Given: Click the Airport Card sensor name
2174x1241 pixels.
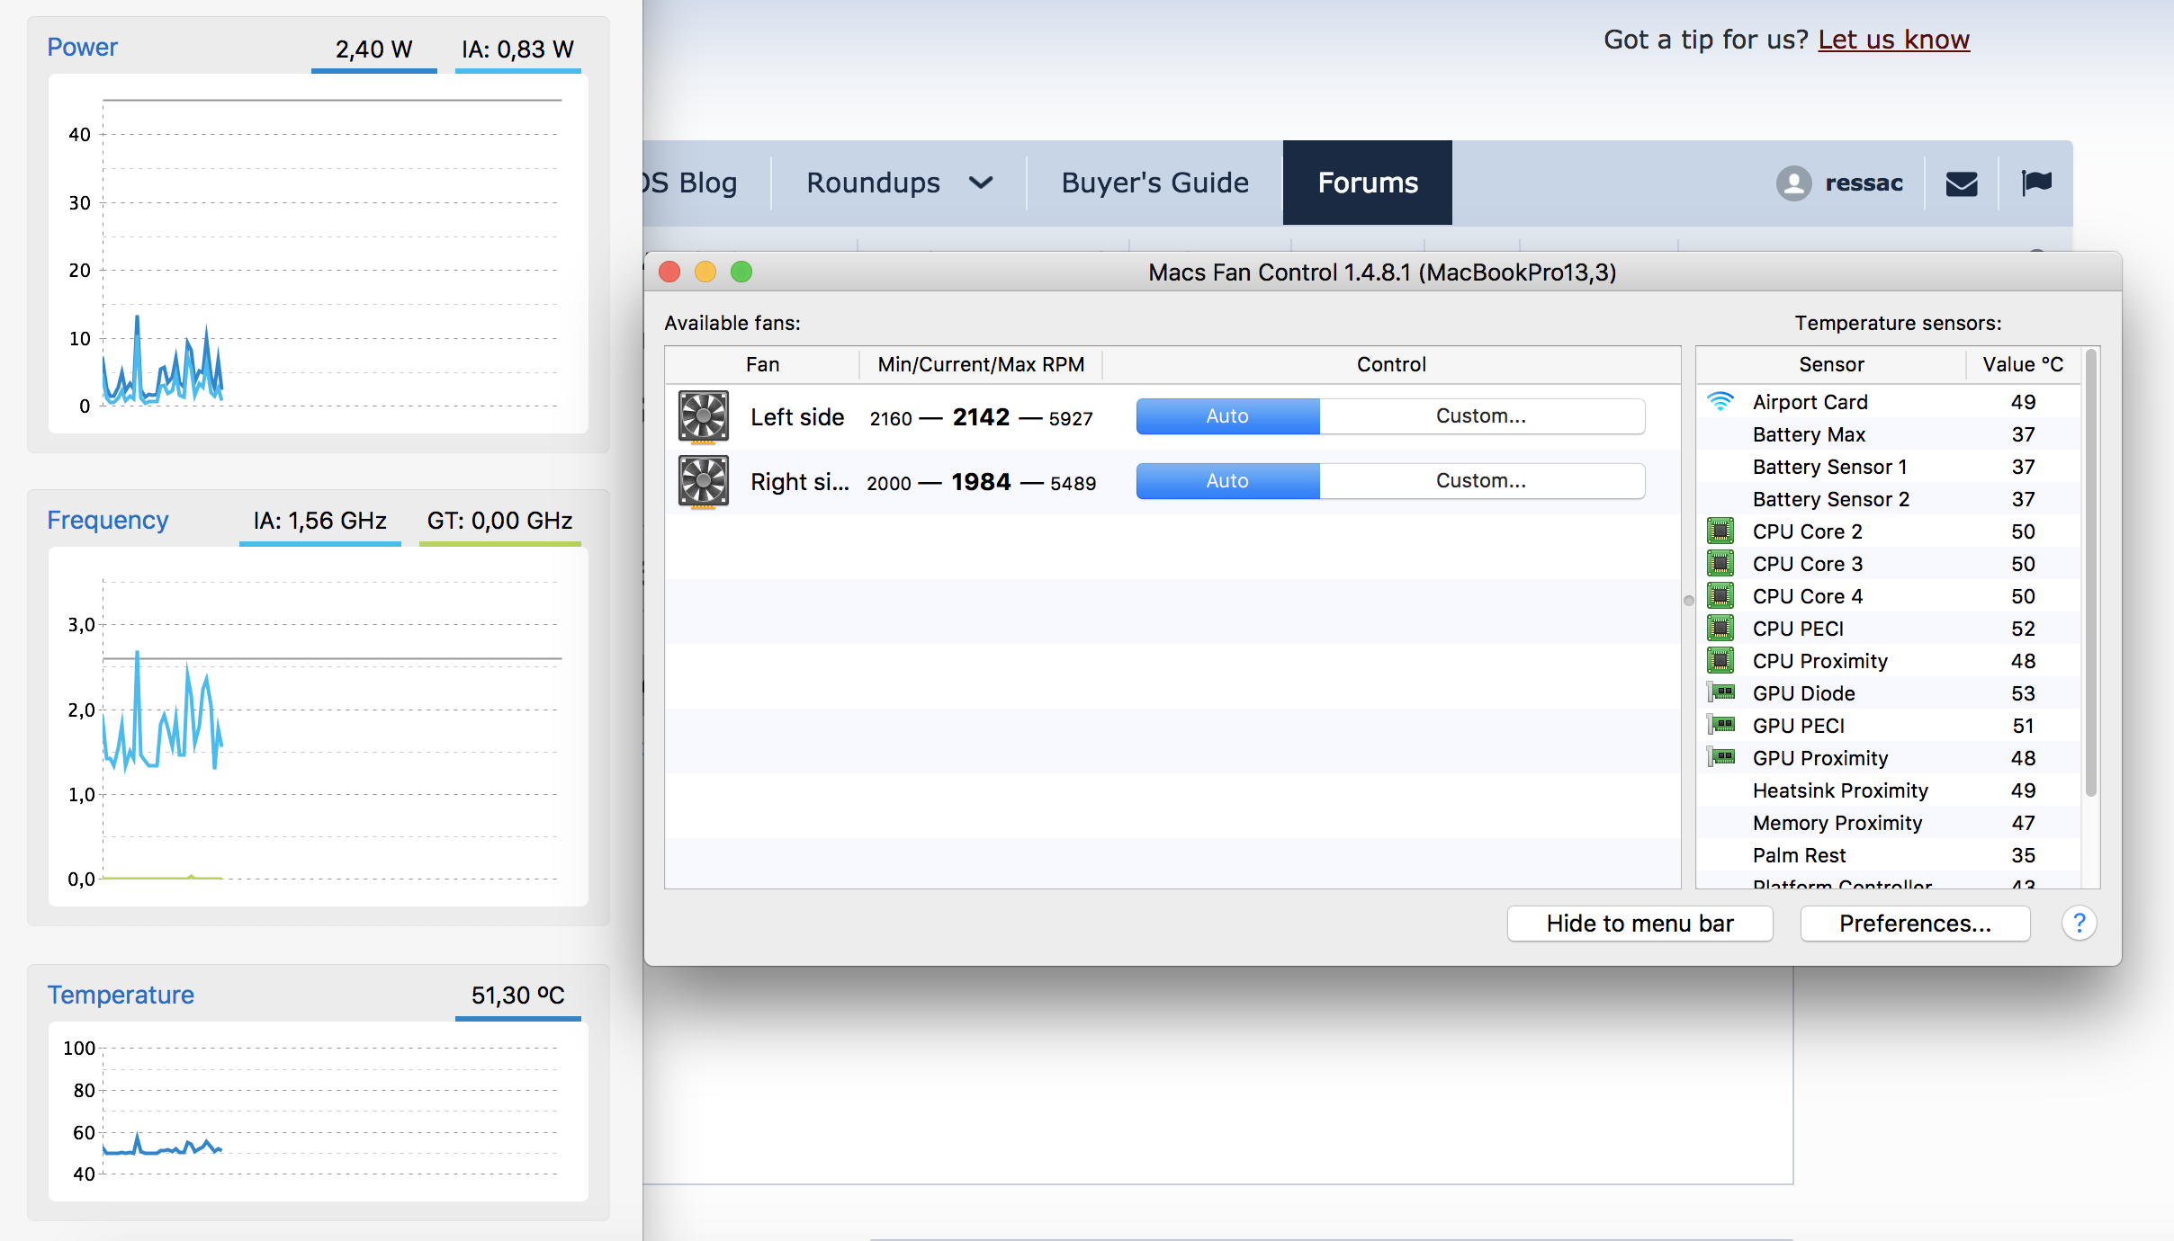Looking at the screenshot, I should [1810, 402].
